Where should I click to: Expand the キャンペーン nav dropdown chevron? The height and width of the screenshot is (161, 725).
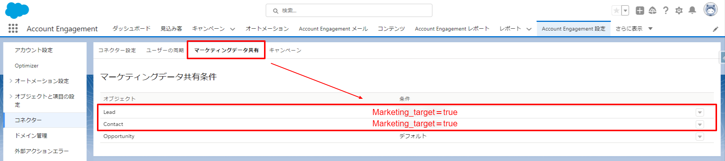click(x=233, y=29)
